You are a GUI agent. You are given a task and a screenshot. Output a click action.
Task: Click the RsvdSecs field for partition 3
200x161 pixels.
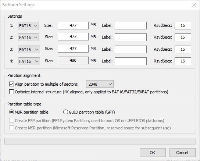[x=183, y=49]
